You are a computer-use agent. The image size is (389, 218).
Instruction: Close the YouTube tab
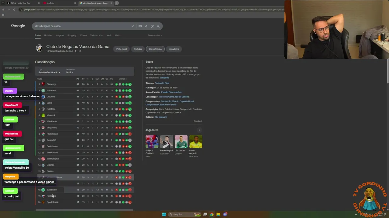click(x=75, y=3)
